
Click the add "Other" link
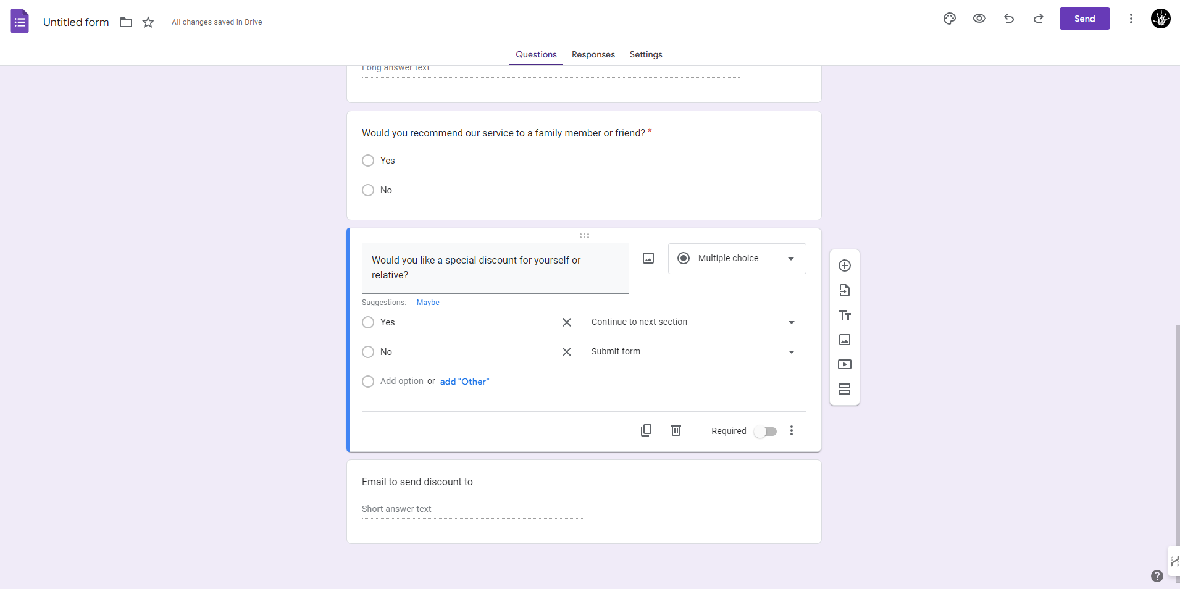click(464, 382)
